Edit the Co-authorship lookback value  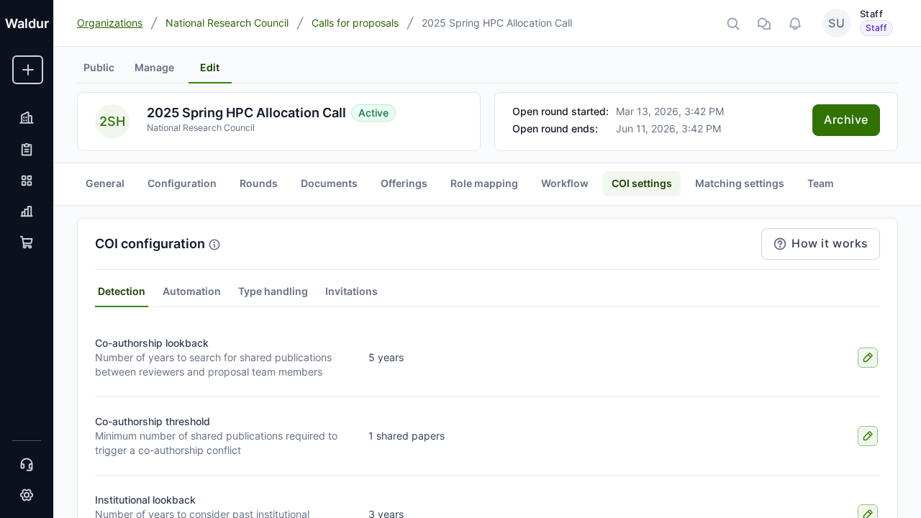pyautogui.click(x=867, y=358)
